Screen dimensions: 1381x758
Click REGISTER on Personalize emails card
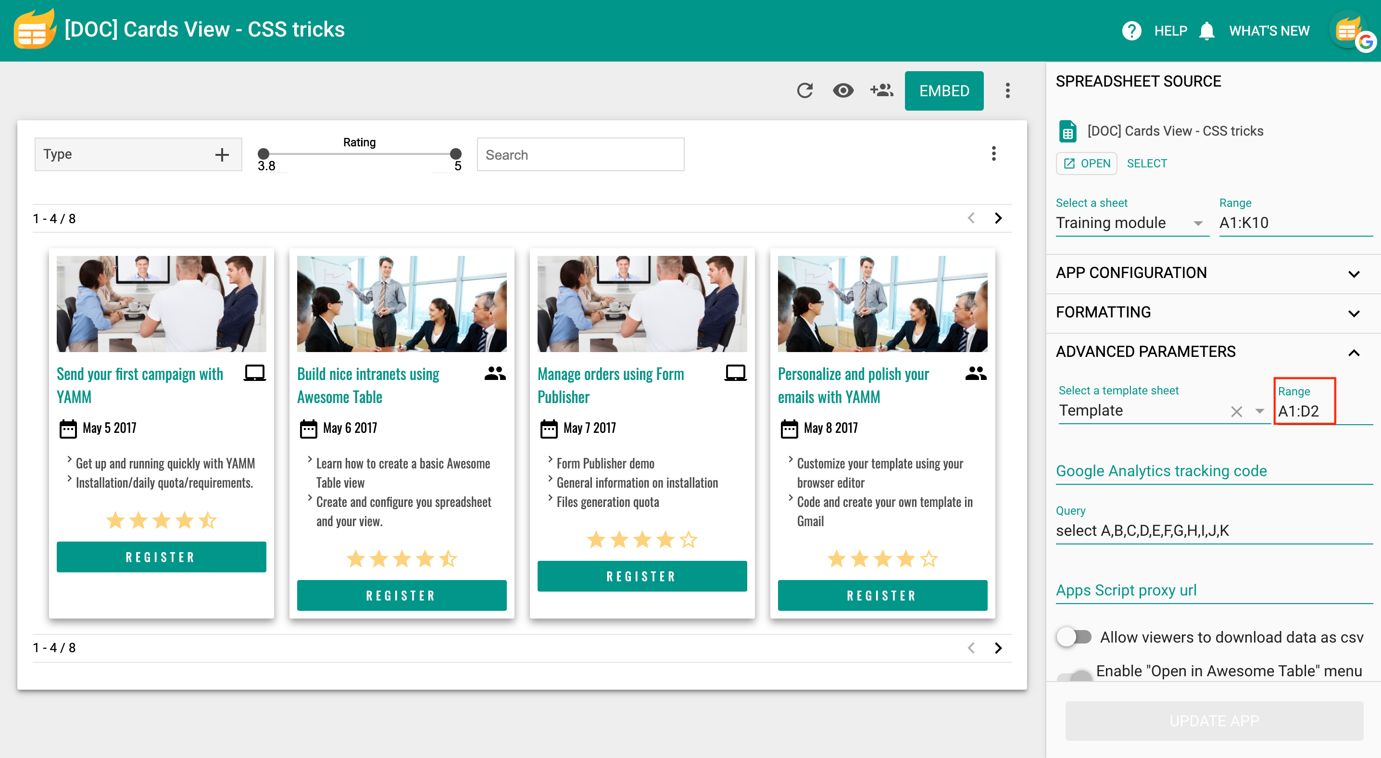pyautogui.click(x=882, y=595)
